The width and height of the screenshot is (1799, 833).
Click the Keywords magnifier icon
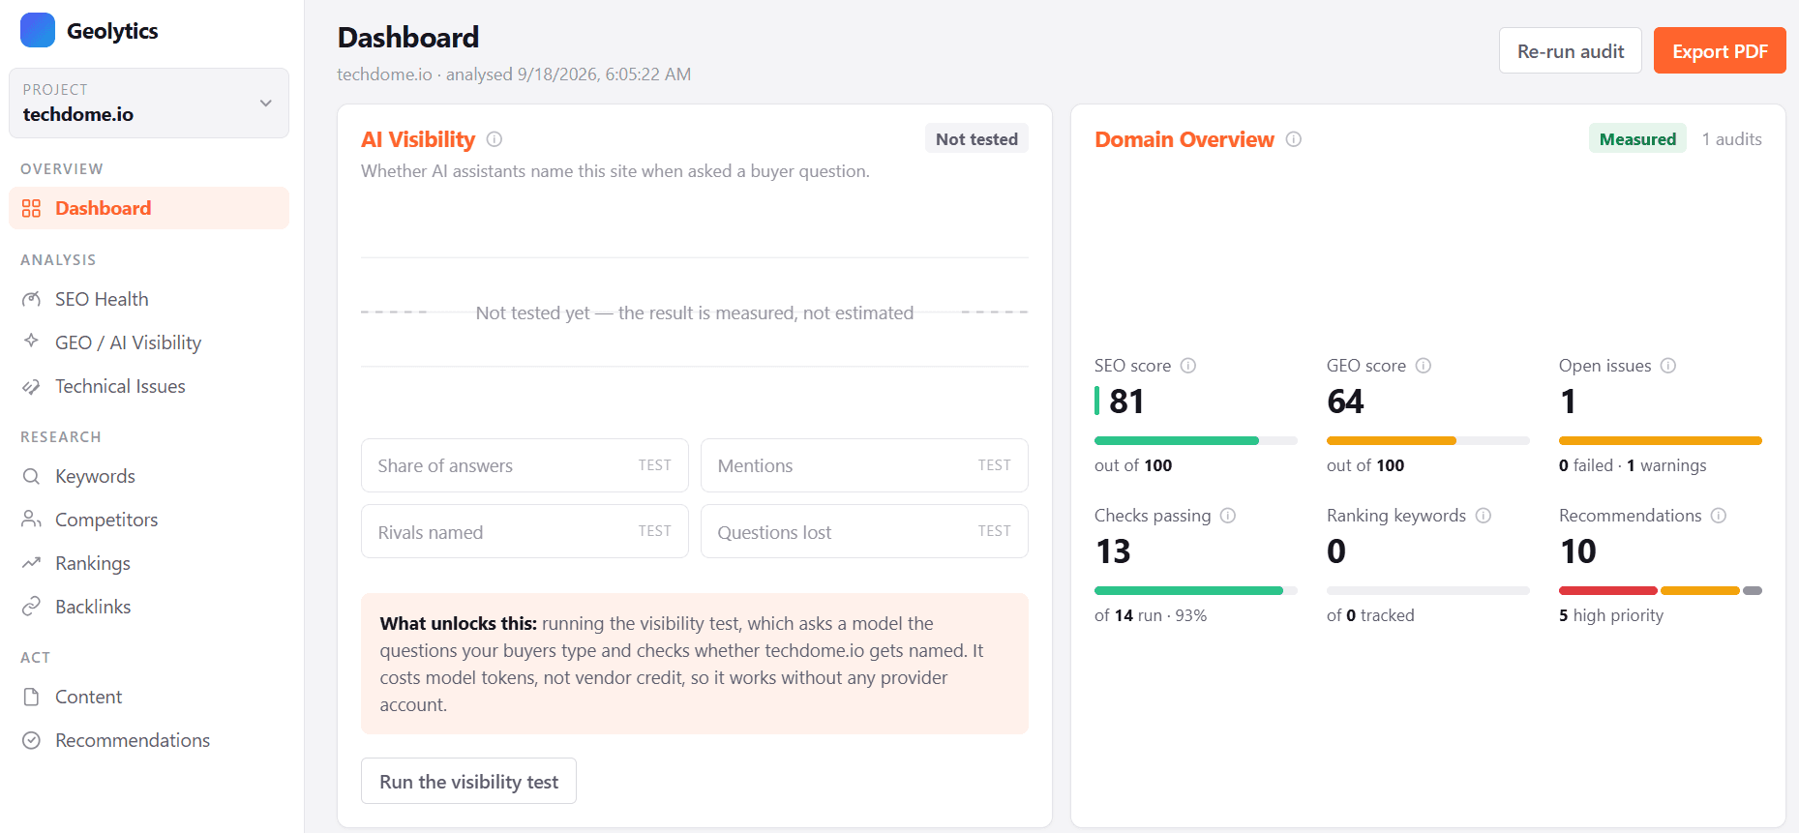[31, 476]
